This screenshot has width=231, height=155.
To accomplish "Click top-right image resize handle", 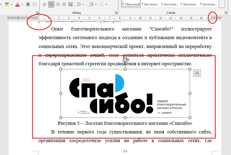I will pos(190,69).
